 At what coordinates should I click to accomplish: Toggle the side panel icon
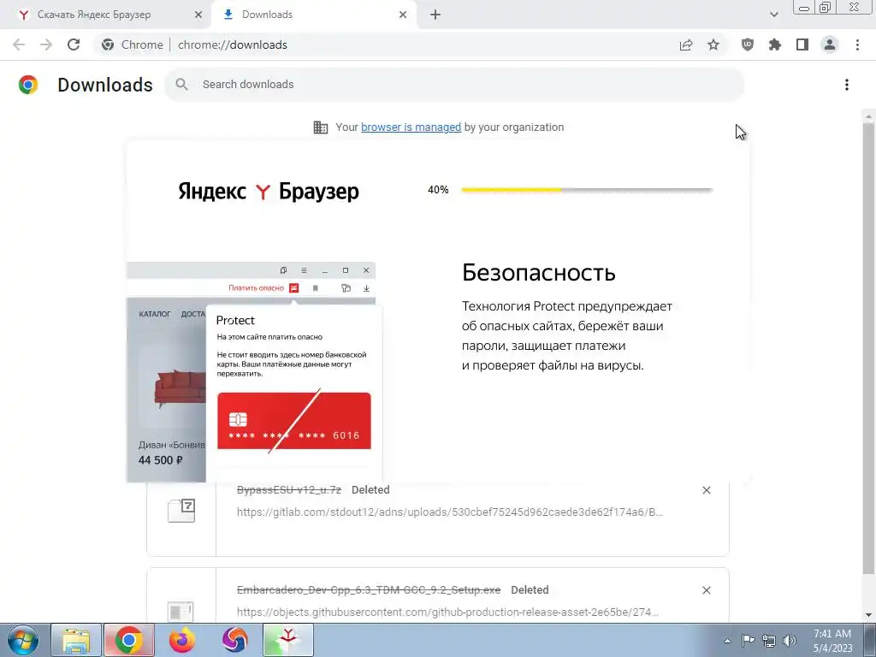(802, 44)
